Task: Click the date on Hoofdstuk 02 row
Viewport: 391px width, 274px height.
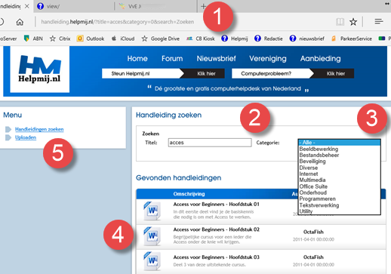Action: click(x=313, y=239)
